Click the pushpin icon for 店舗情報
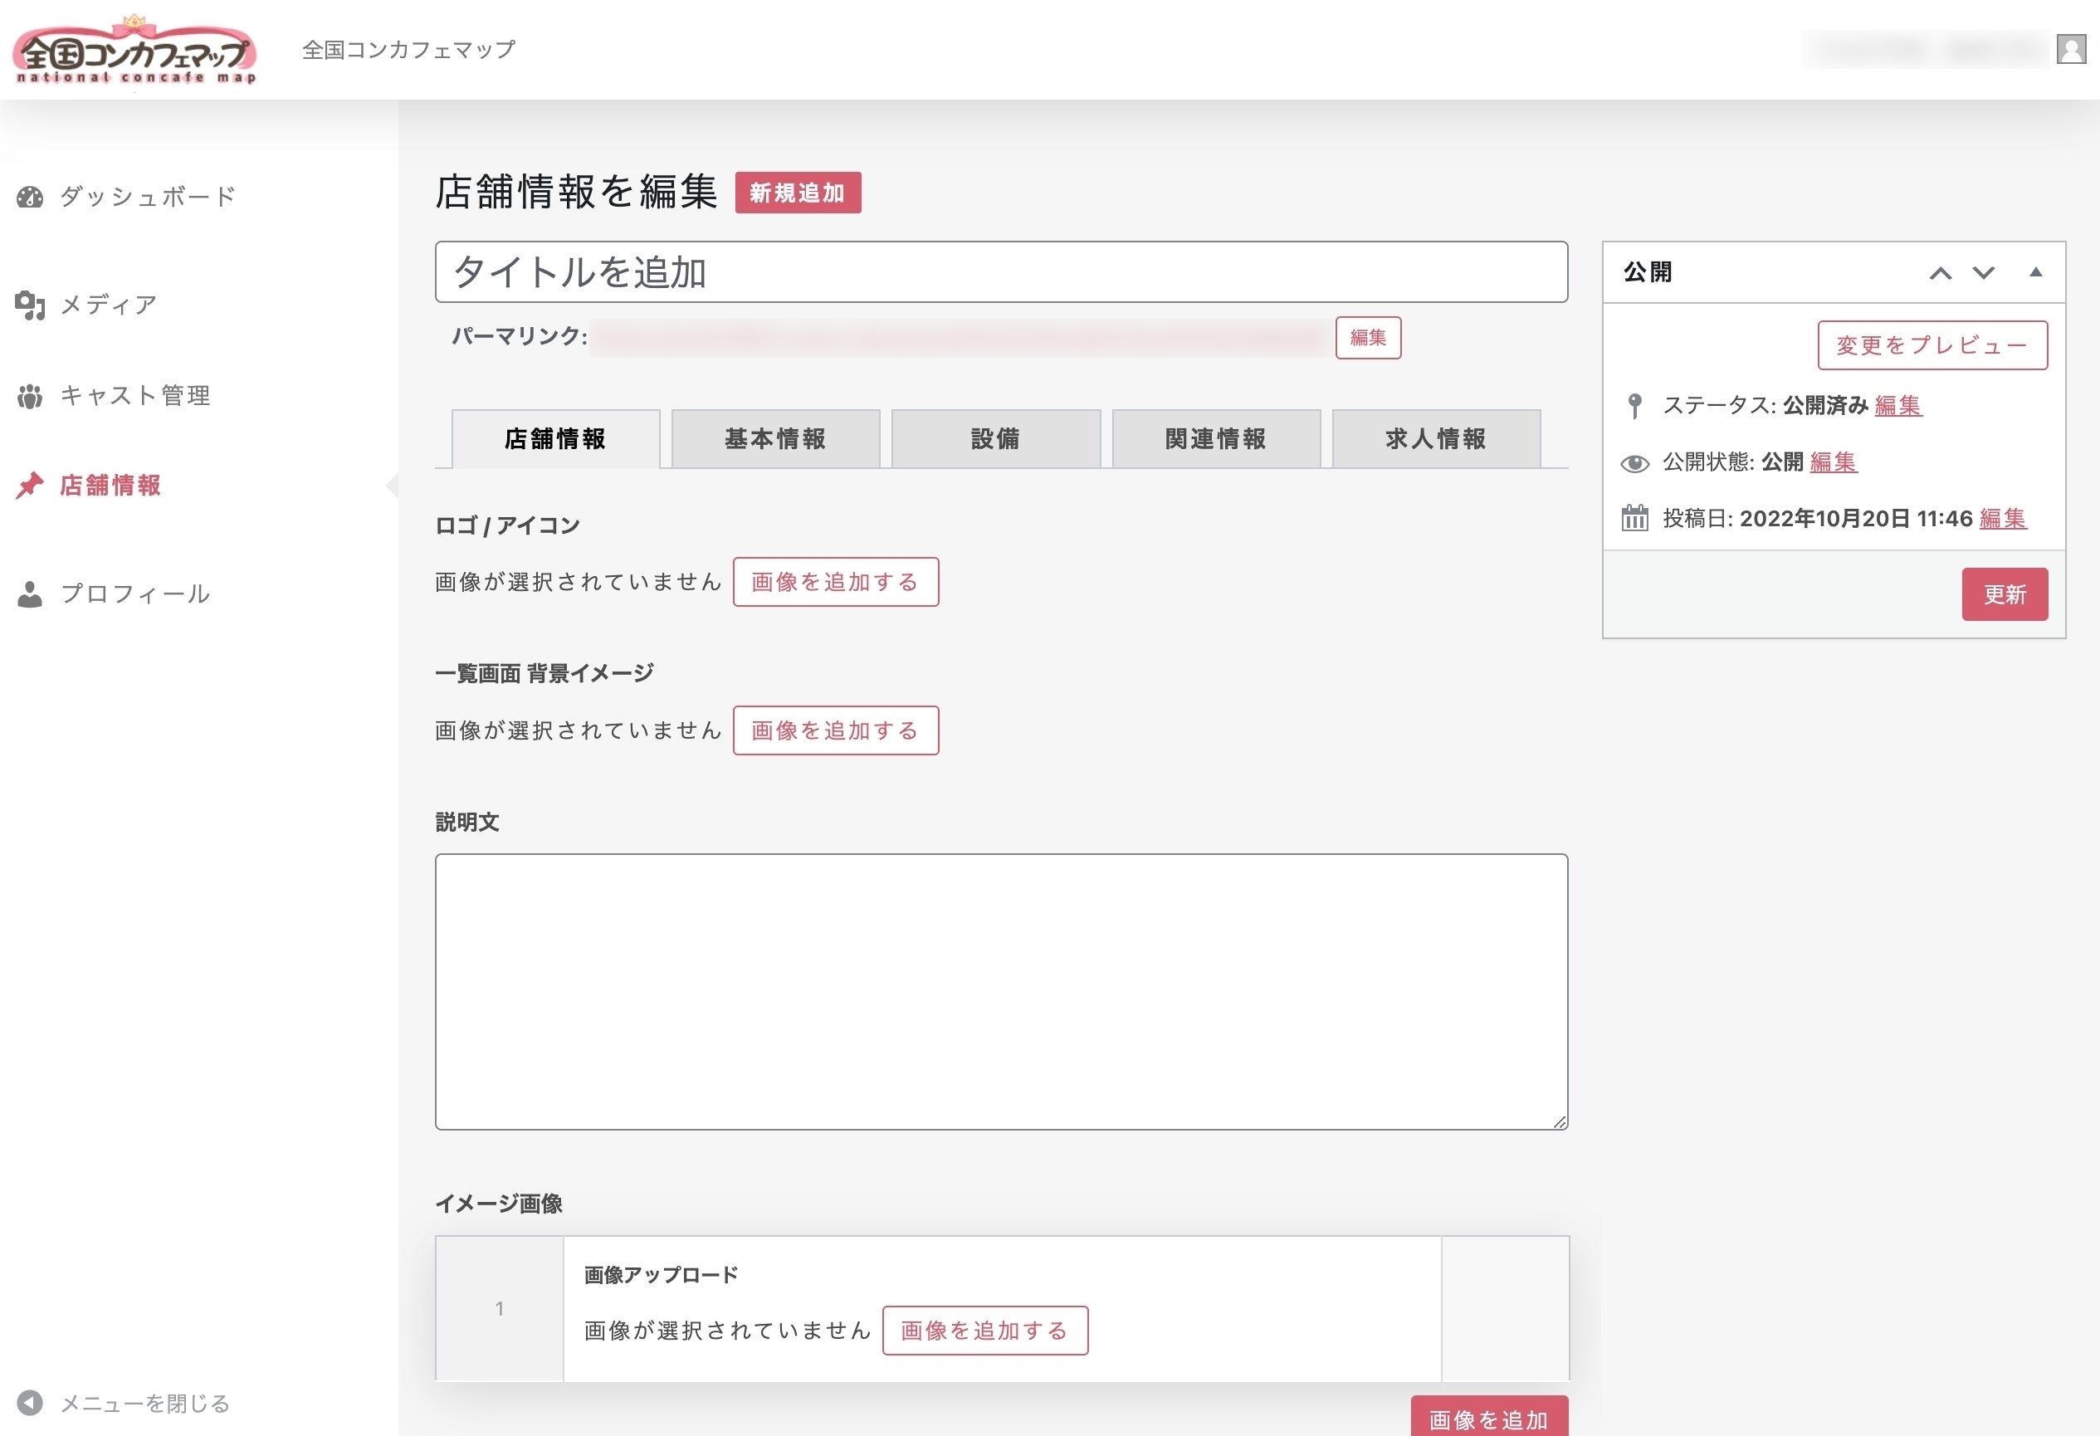Image resolution: width=2100 pixels, height=1436 pixels. tap(30, 486)
